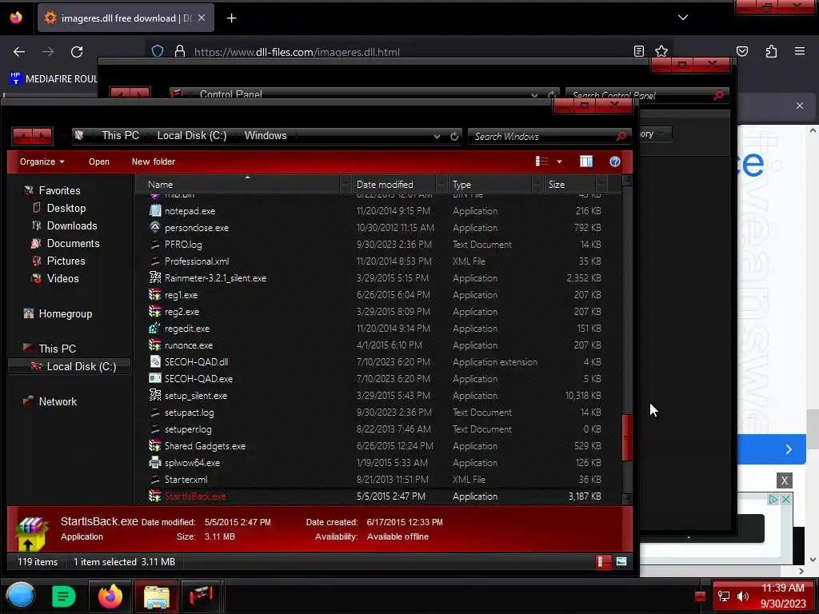Viewport: 819px width, 614px height.
Task: Click the MEDIAFIRE ROUL bookmark
Action: [54, 79]
